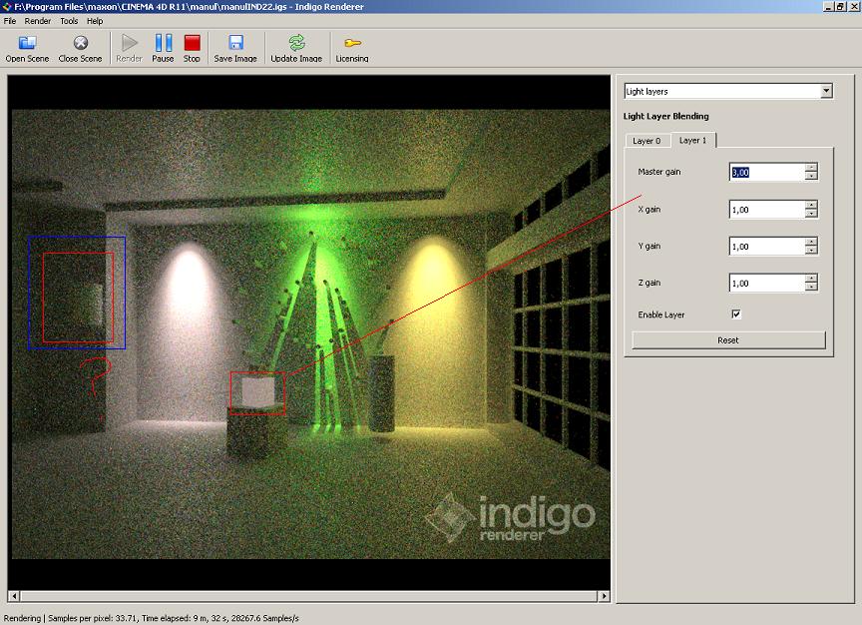Switch to the Layer 0 tab

click(x=647, y=141)
